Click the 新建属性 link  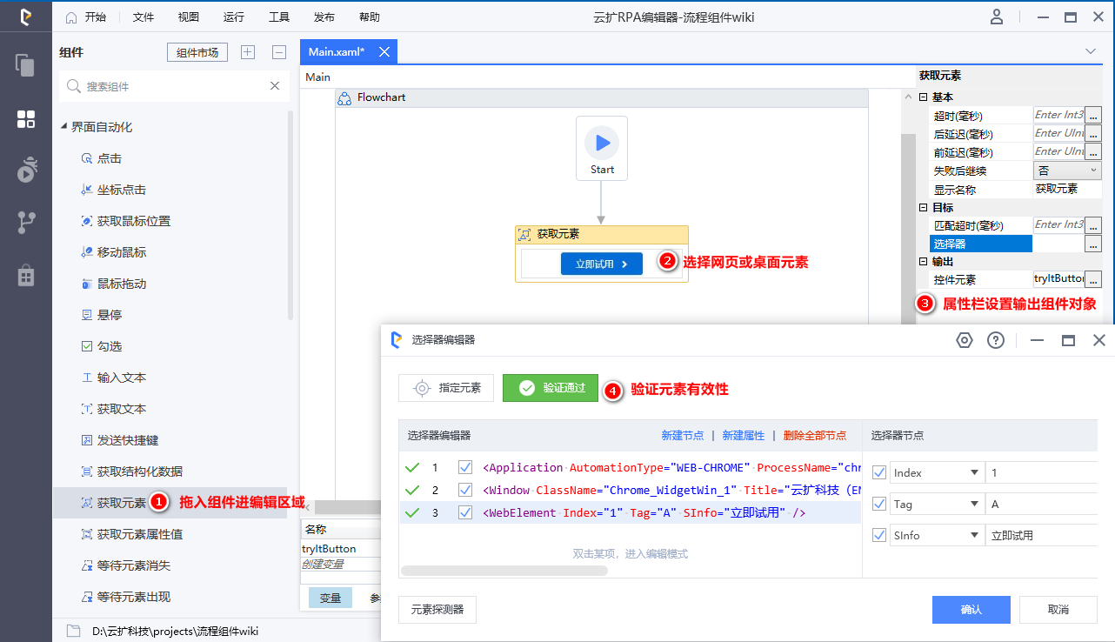click(744, 436)
